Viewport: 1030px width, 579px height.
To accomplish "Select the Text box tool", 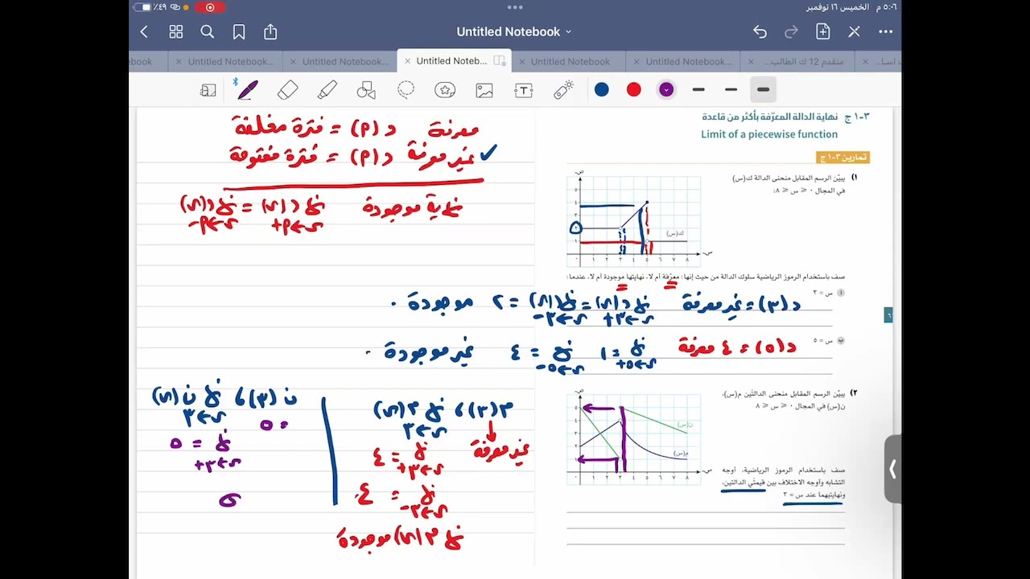I will (x=524, y=90).
